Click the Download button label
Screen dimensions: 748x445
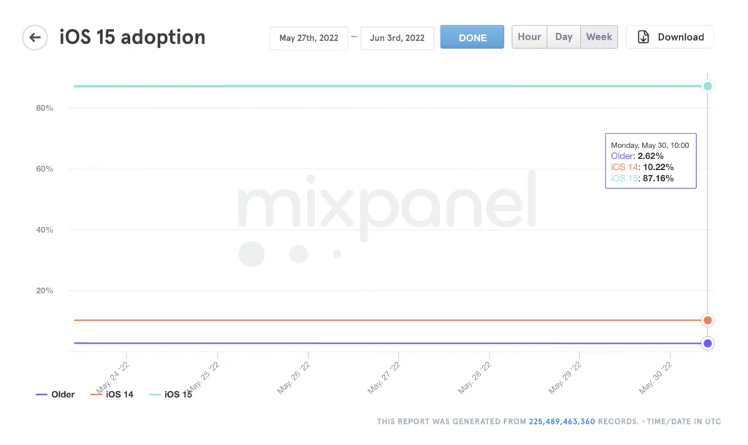pos(680,37)
